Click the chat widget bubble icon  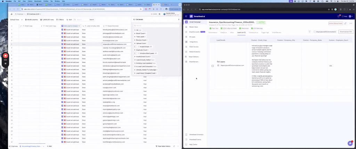(x=350, y=143)
